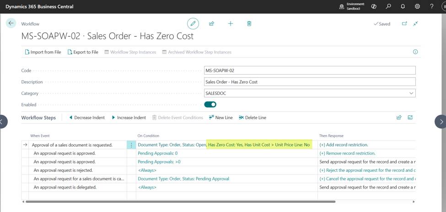Click the Description input field

pos(310,82)
